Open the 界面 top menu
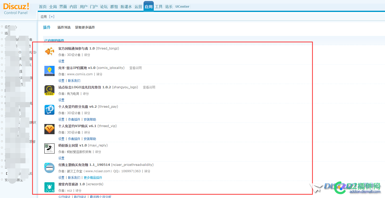The image size is (385, 198). coord(63,7)
